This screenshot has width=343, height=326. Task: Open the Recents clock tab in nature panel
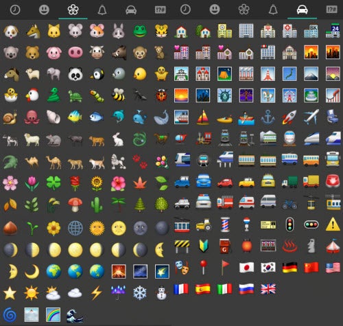(15, 10)
